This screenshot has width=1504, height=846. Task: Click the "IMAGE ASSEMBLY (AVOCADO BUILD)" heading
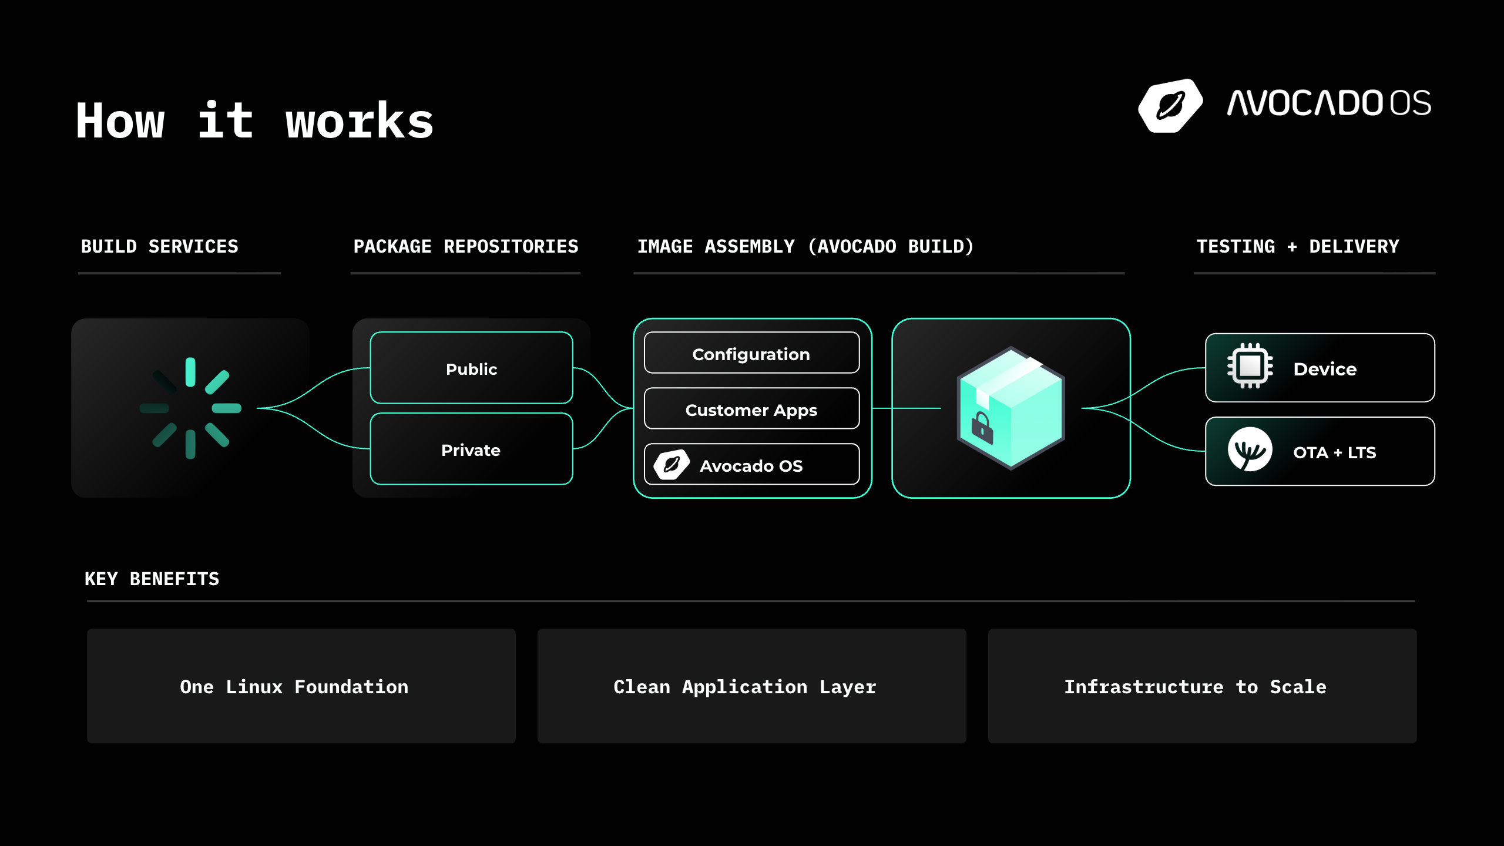coord(805,246)
